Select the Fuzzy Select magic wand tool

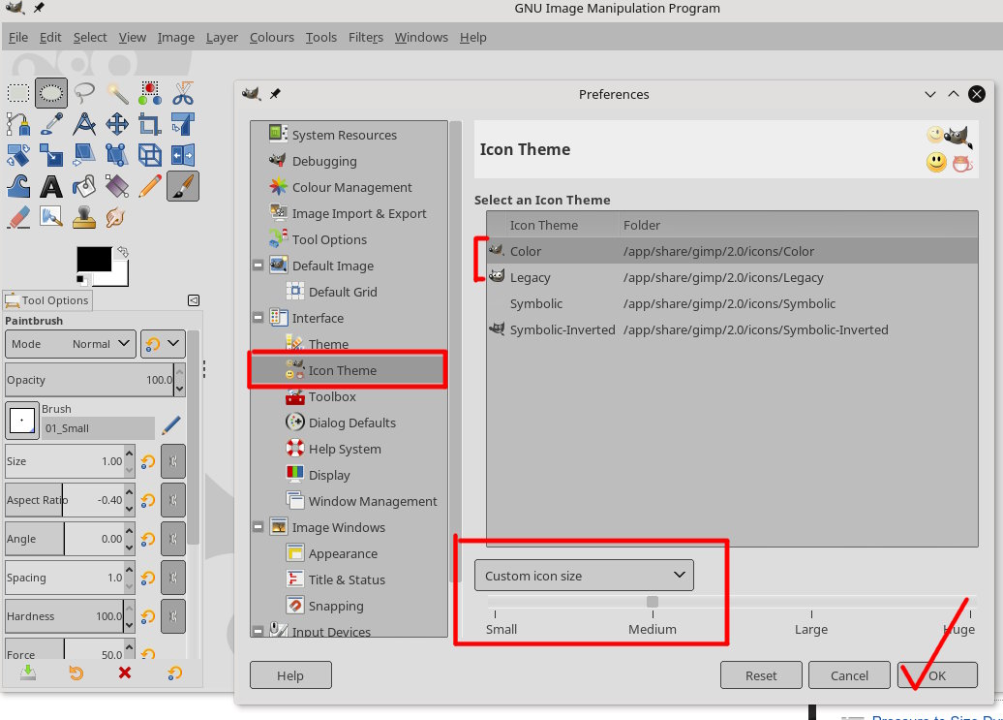117,93
